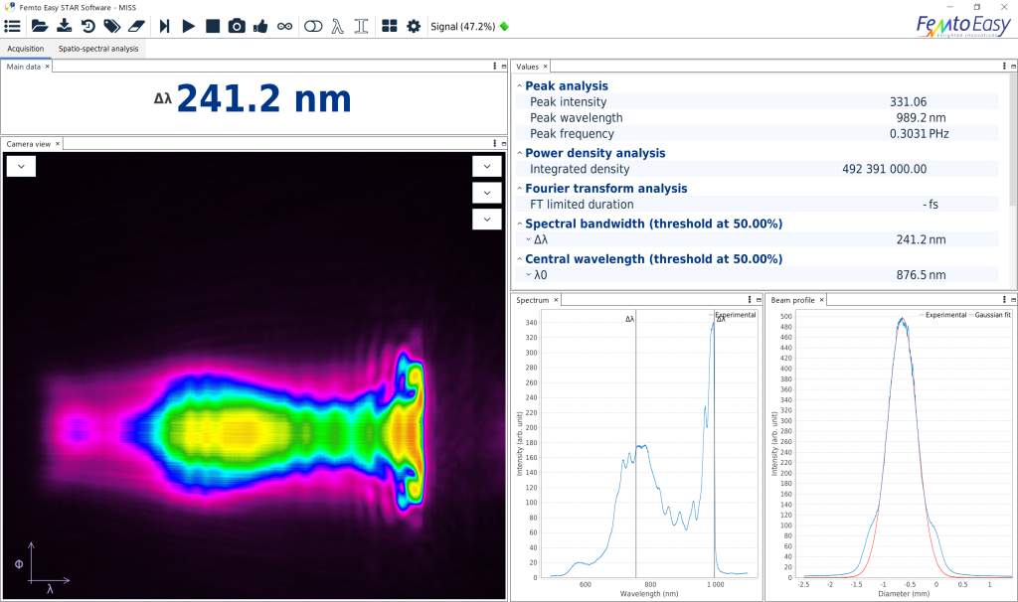
Task: Expand the Δλ row in Spectral bandwidth
Action: [528, 239]
